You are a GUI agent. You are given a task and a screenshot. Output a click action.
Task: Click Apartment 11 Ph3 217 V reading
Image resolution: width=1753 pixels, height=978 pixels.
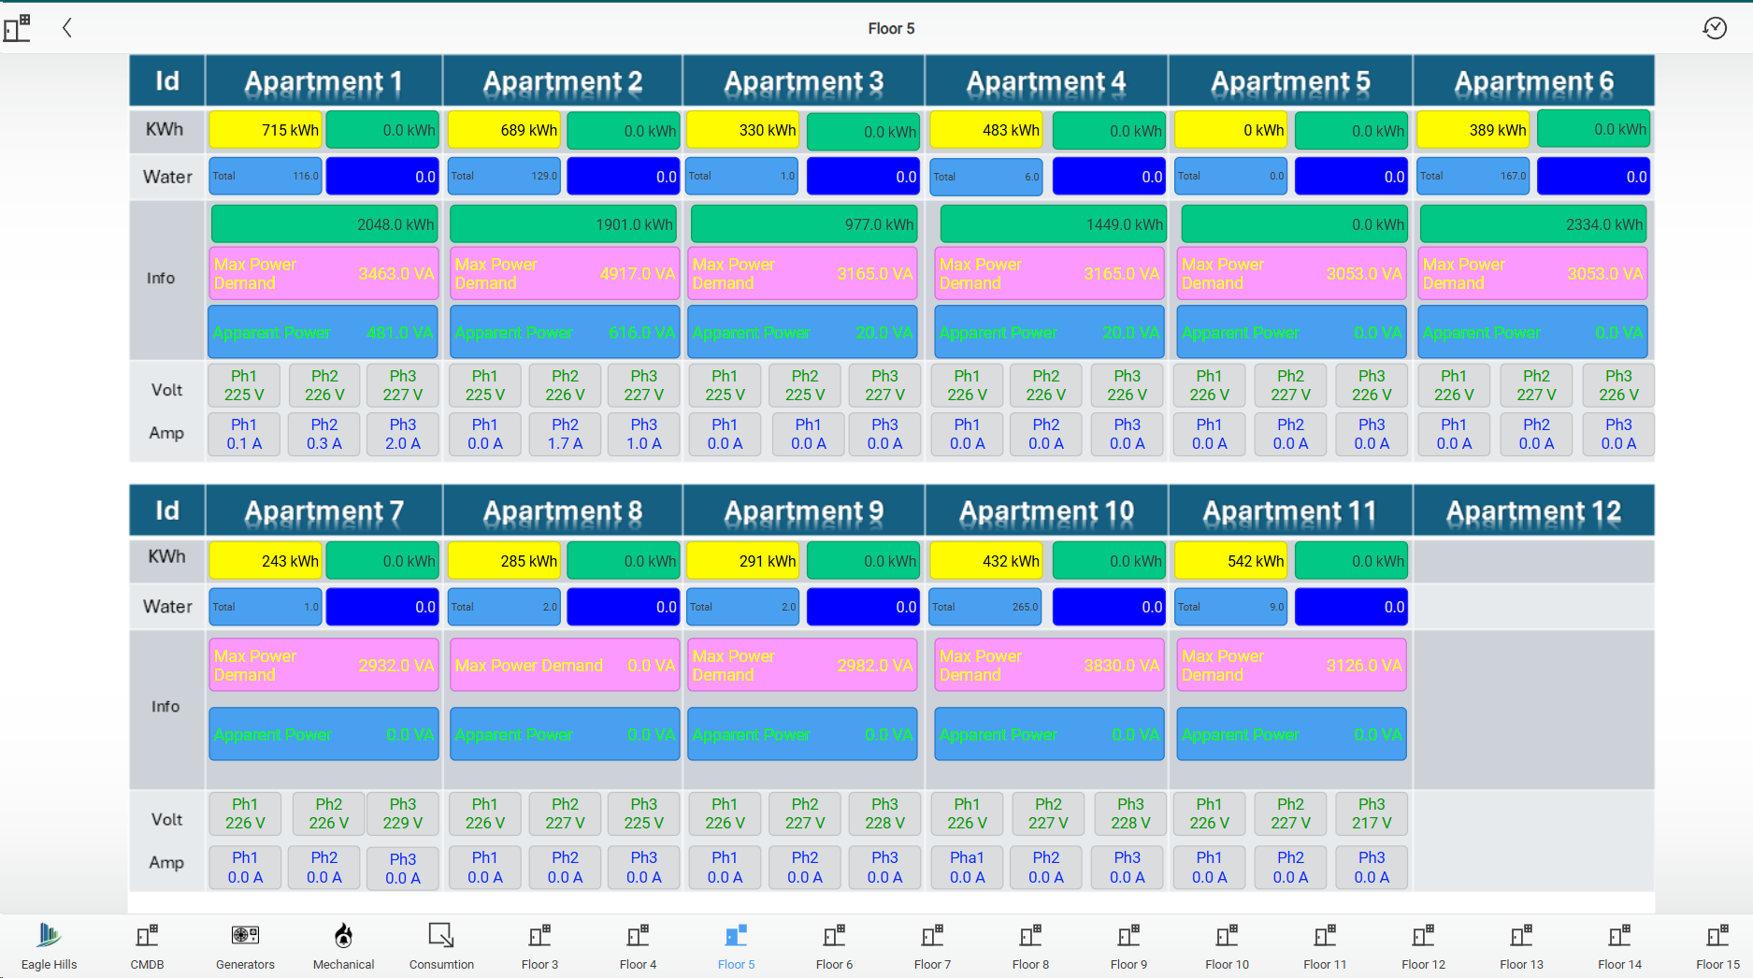[x=1372, y=813]
